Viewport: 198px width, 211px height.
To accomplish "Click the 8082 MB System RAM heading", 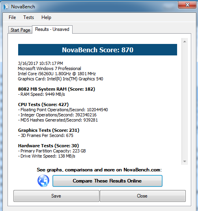I will pos(56,89).
